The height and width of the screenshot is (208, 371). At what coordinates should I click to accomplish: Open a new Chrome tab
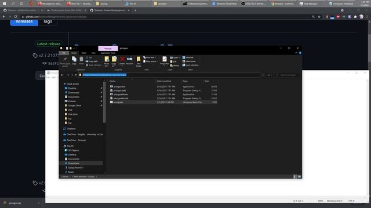click(x=135, y=10)
